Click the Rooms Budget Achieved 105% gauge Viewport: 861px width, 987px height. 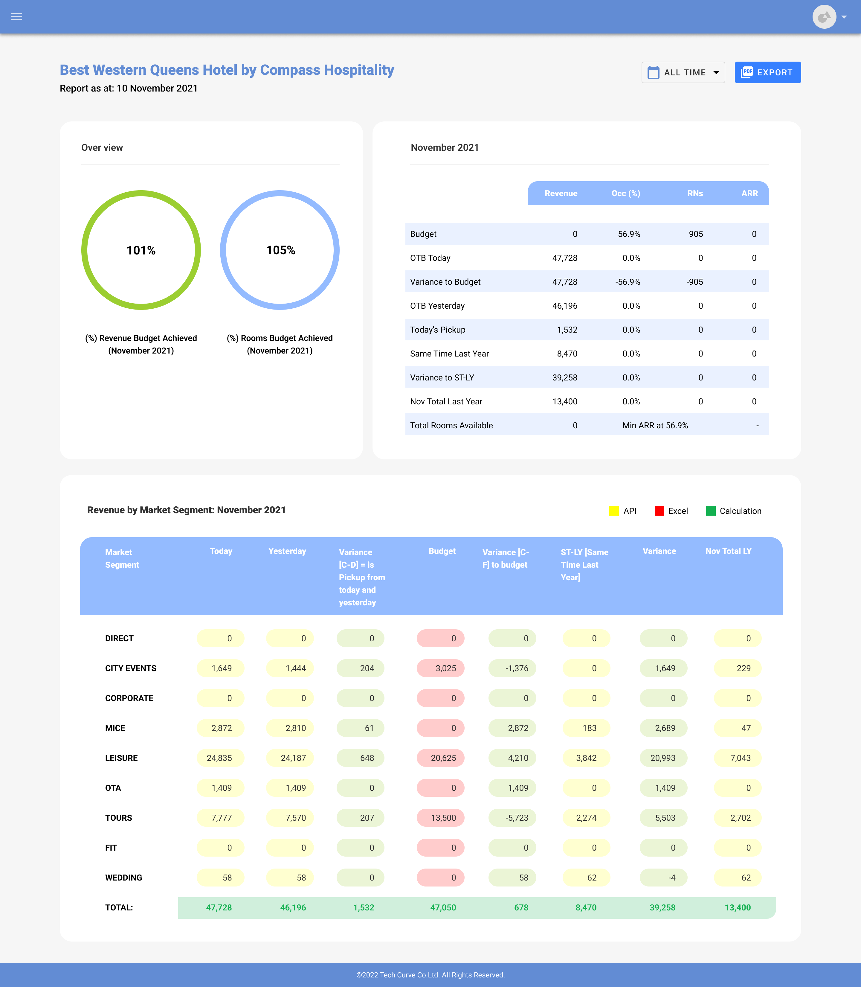(280, 250)
